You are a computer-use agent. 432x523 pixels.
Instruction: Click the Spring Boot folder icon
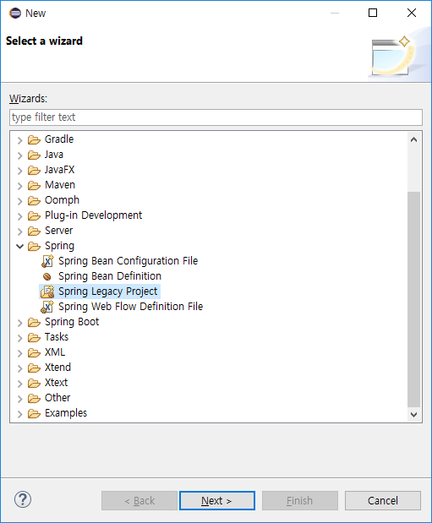(34, 322)
